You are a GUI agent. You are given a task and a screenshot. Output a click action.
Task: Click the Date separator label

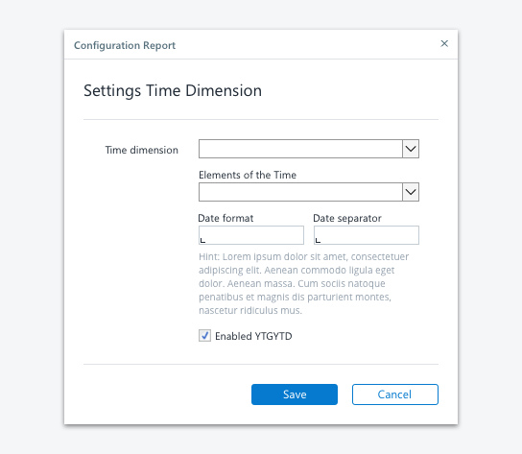[347, 218]
